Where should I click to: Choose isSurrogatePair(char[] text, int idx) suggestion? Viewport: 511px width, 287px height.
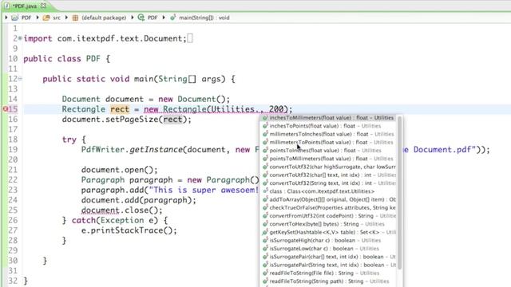coord(329,257)
